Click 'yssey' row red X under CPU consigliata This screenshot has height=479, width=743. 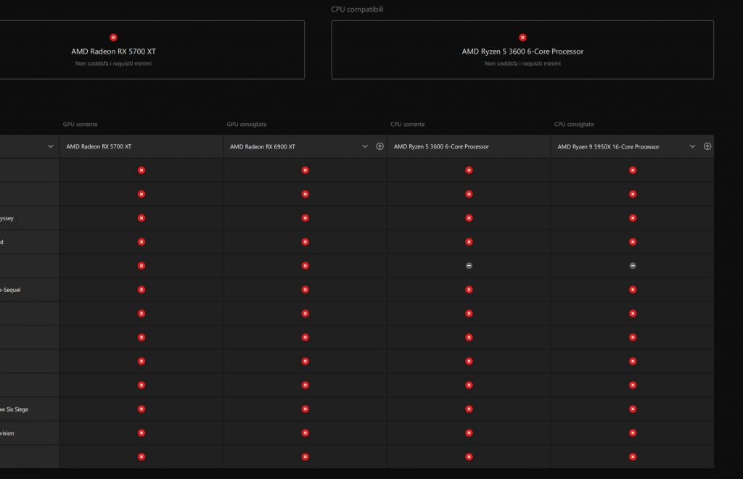633,217
